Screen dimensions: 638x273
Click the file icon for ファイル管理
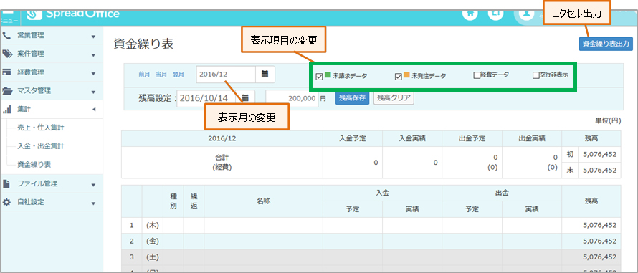(x=6, y=183)
